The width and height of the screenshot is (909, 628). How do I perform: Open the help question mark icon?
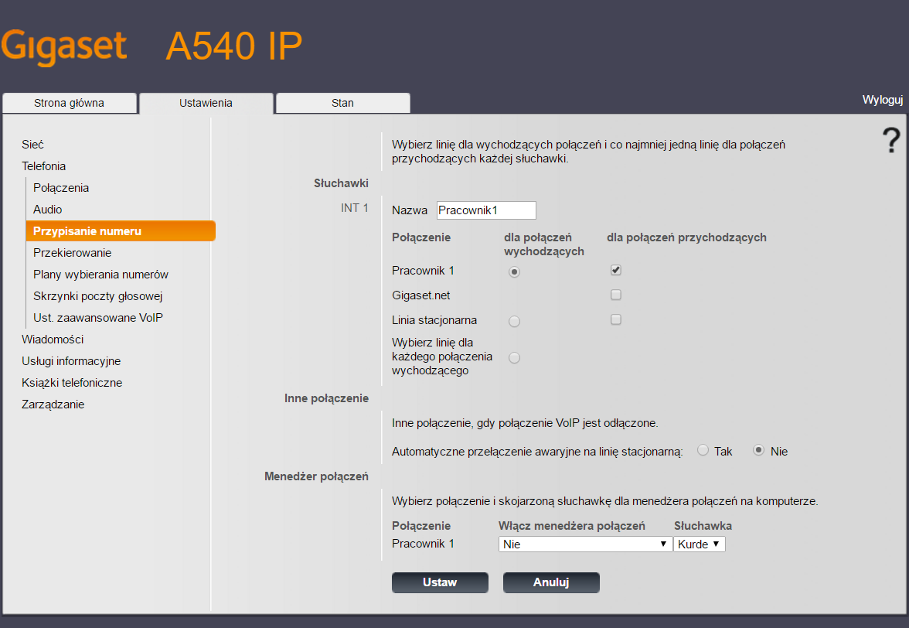click(891, 141)
